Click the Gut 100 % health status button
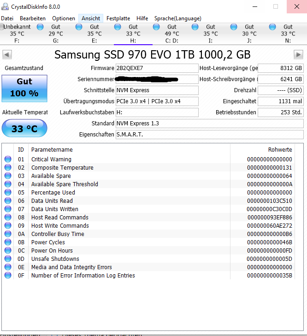Image resolution: width=307 pixels, height=336 pixels. pos(24,88)
